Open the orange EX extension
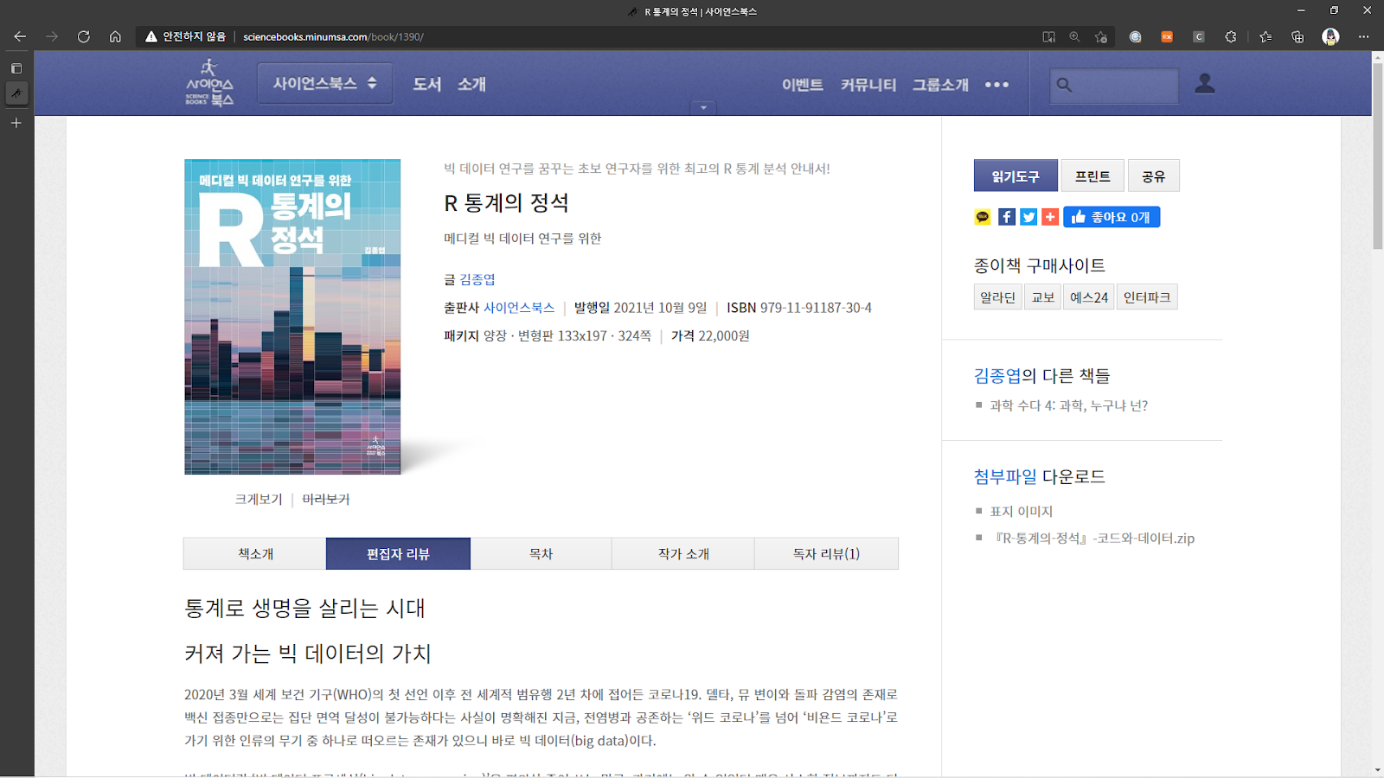This screenshot has width=1384, height=778. point(1167,36)
